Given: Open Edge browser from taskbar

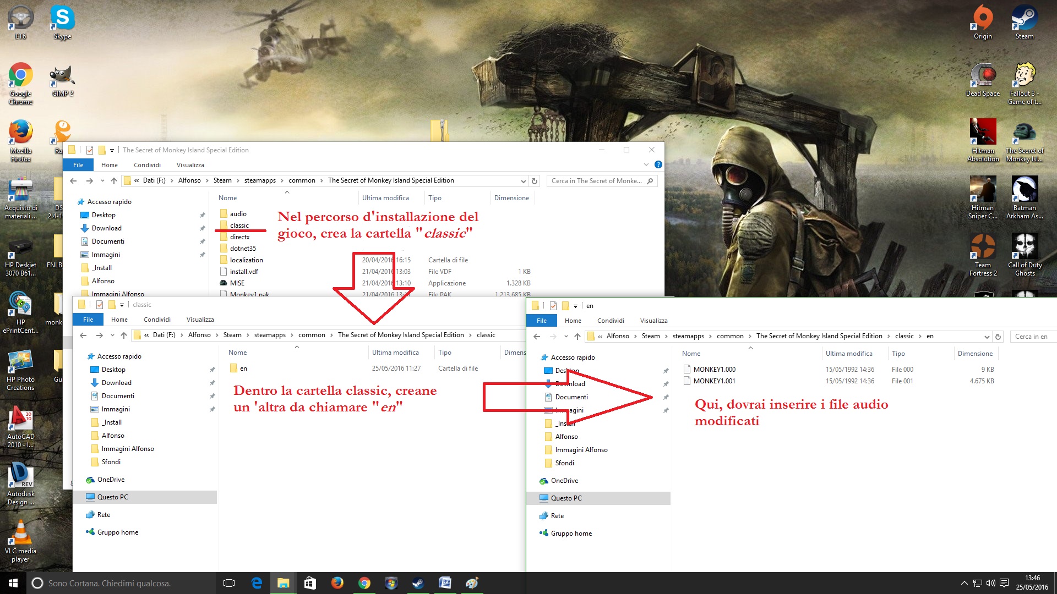Looking at the screenshot, I should (257, 583).
